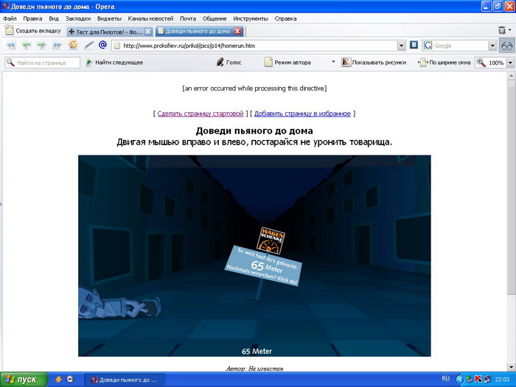Open the closed tabs trash can icon
The image size is (516, 387).
click(x=502, y=30)
